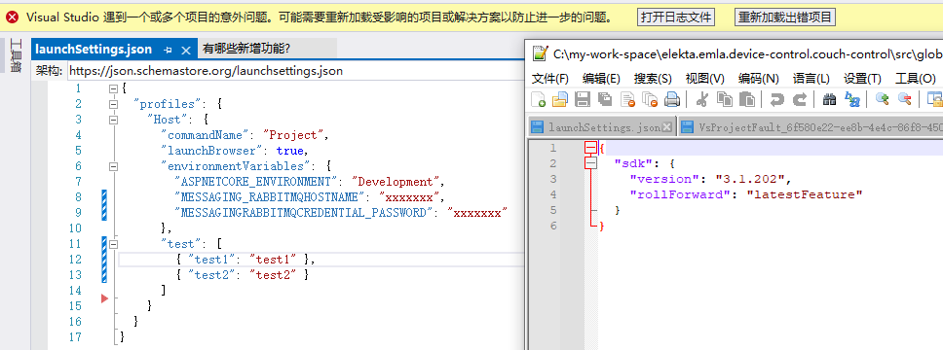Click the Notepad++ title bar app icon

(541, 54)
